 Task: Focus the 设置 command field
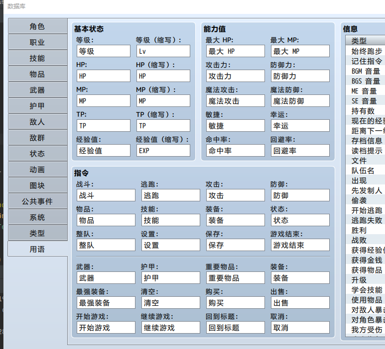tap(171, 245)
